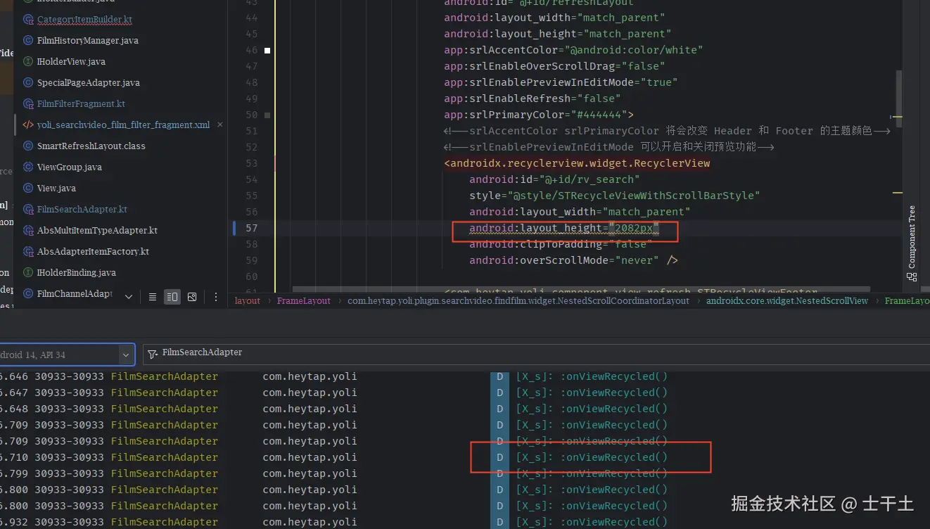Click NestedScrollView breadcrumb item
The image size is (930, 529).
(786, 300)
